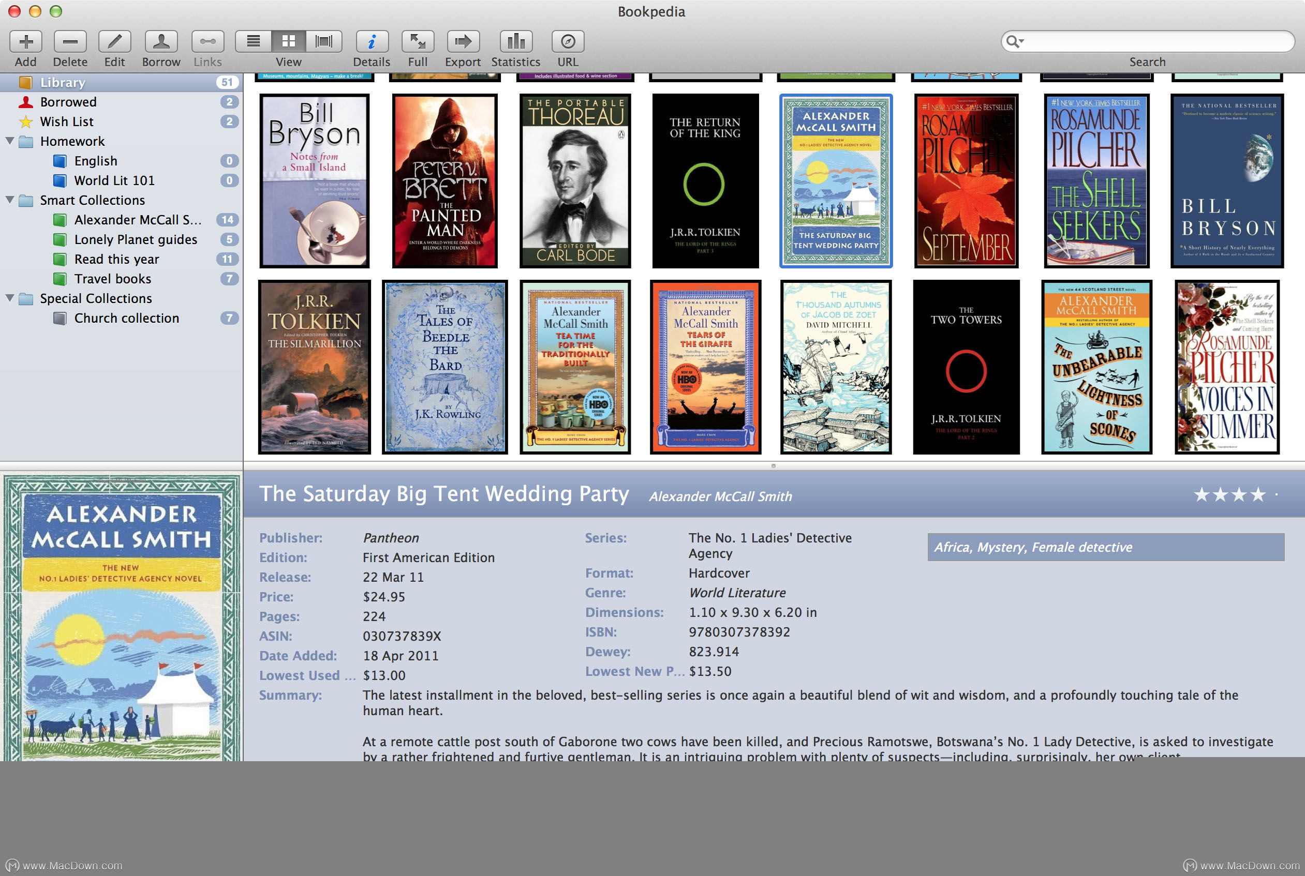Open the Read this year collection
1305x876 pixels.
(x=121, y=259)
